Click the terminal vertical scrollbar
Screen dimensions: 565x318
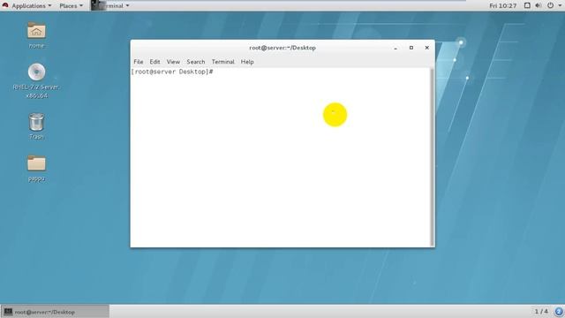click(x=432, y=157)
